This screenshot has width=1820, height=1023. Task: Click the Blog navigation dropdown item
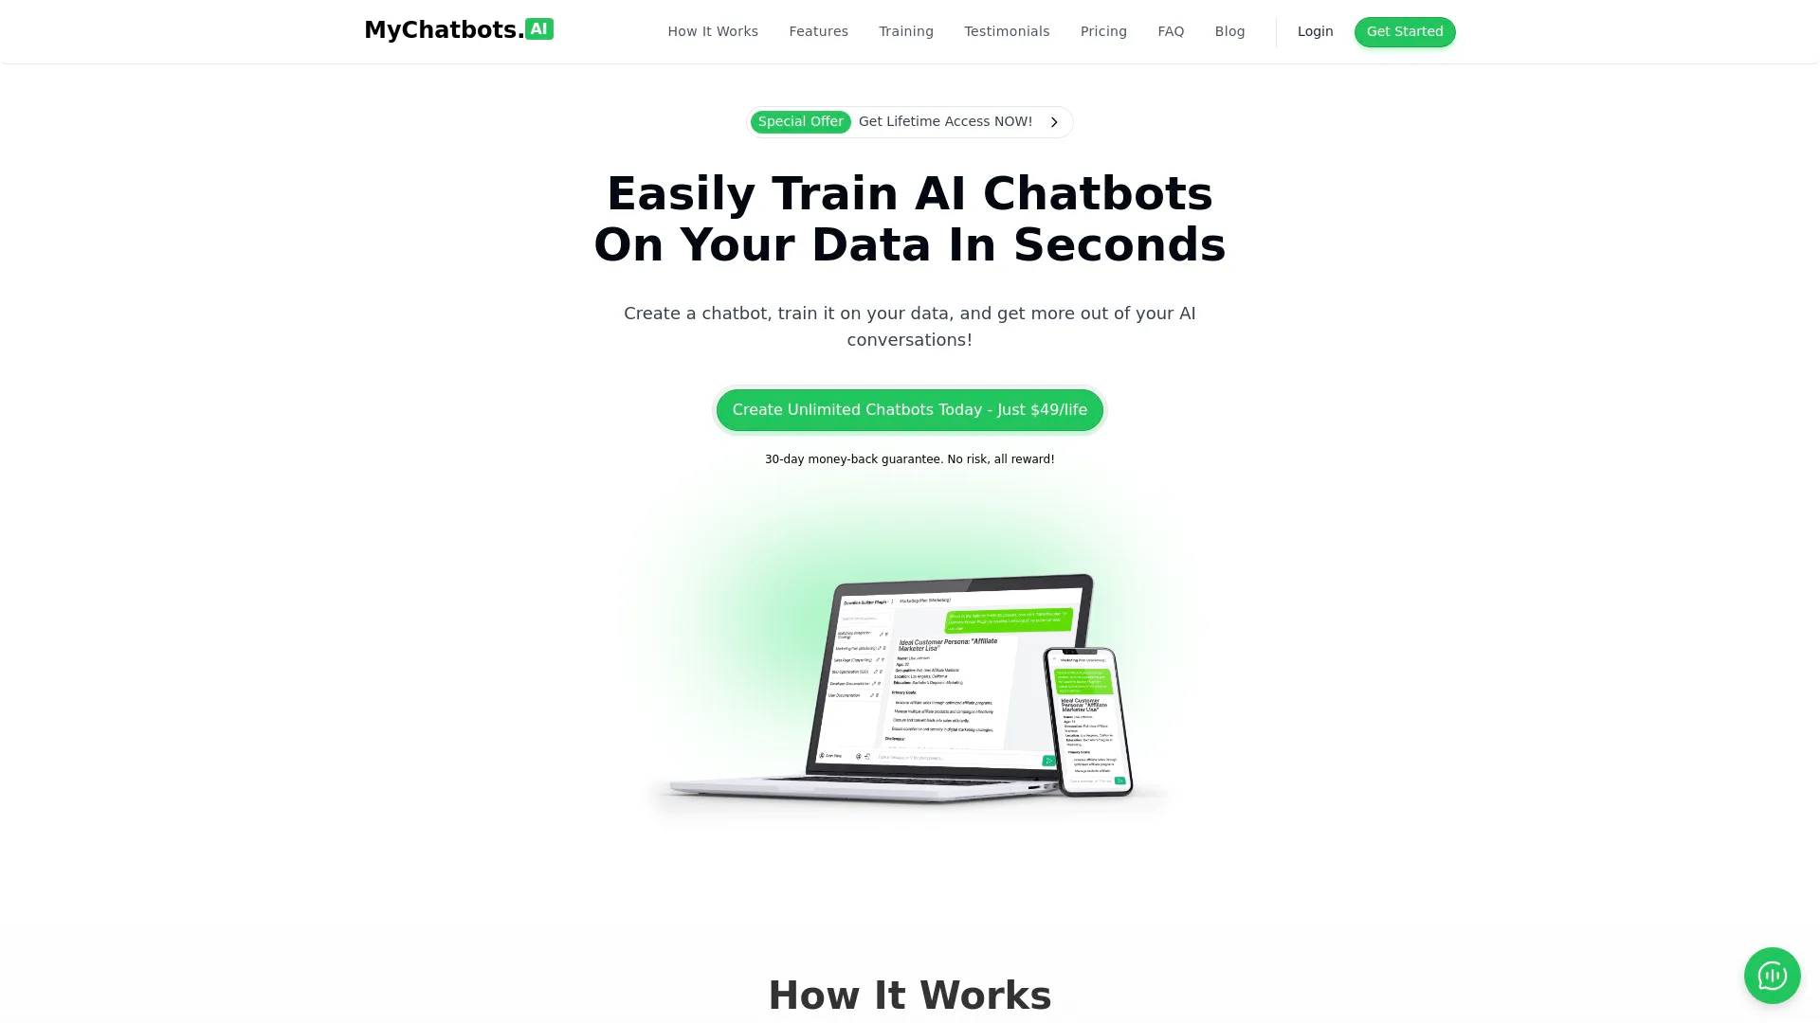(x=1228, y=31)
